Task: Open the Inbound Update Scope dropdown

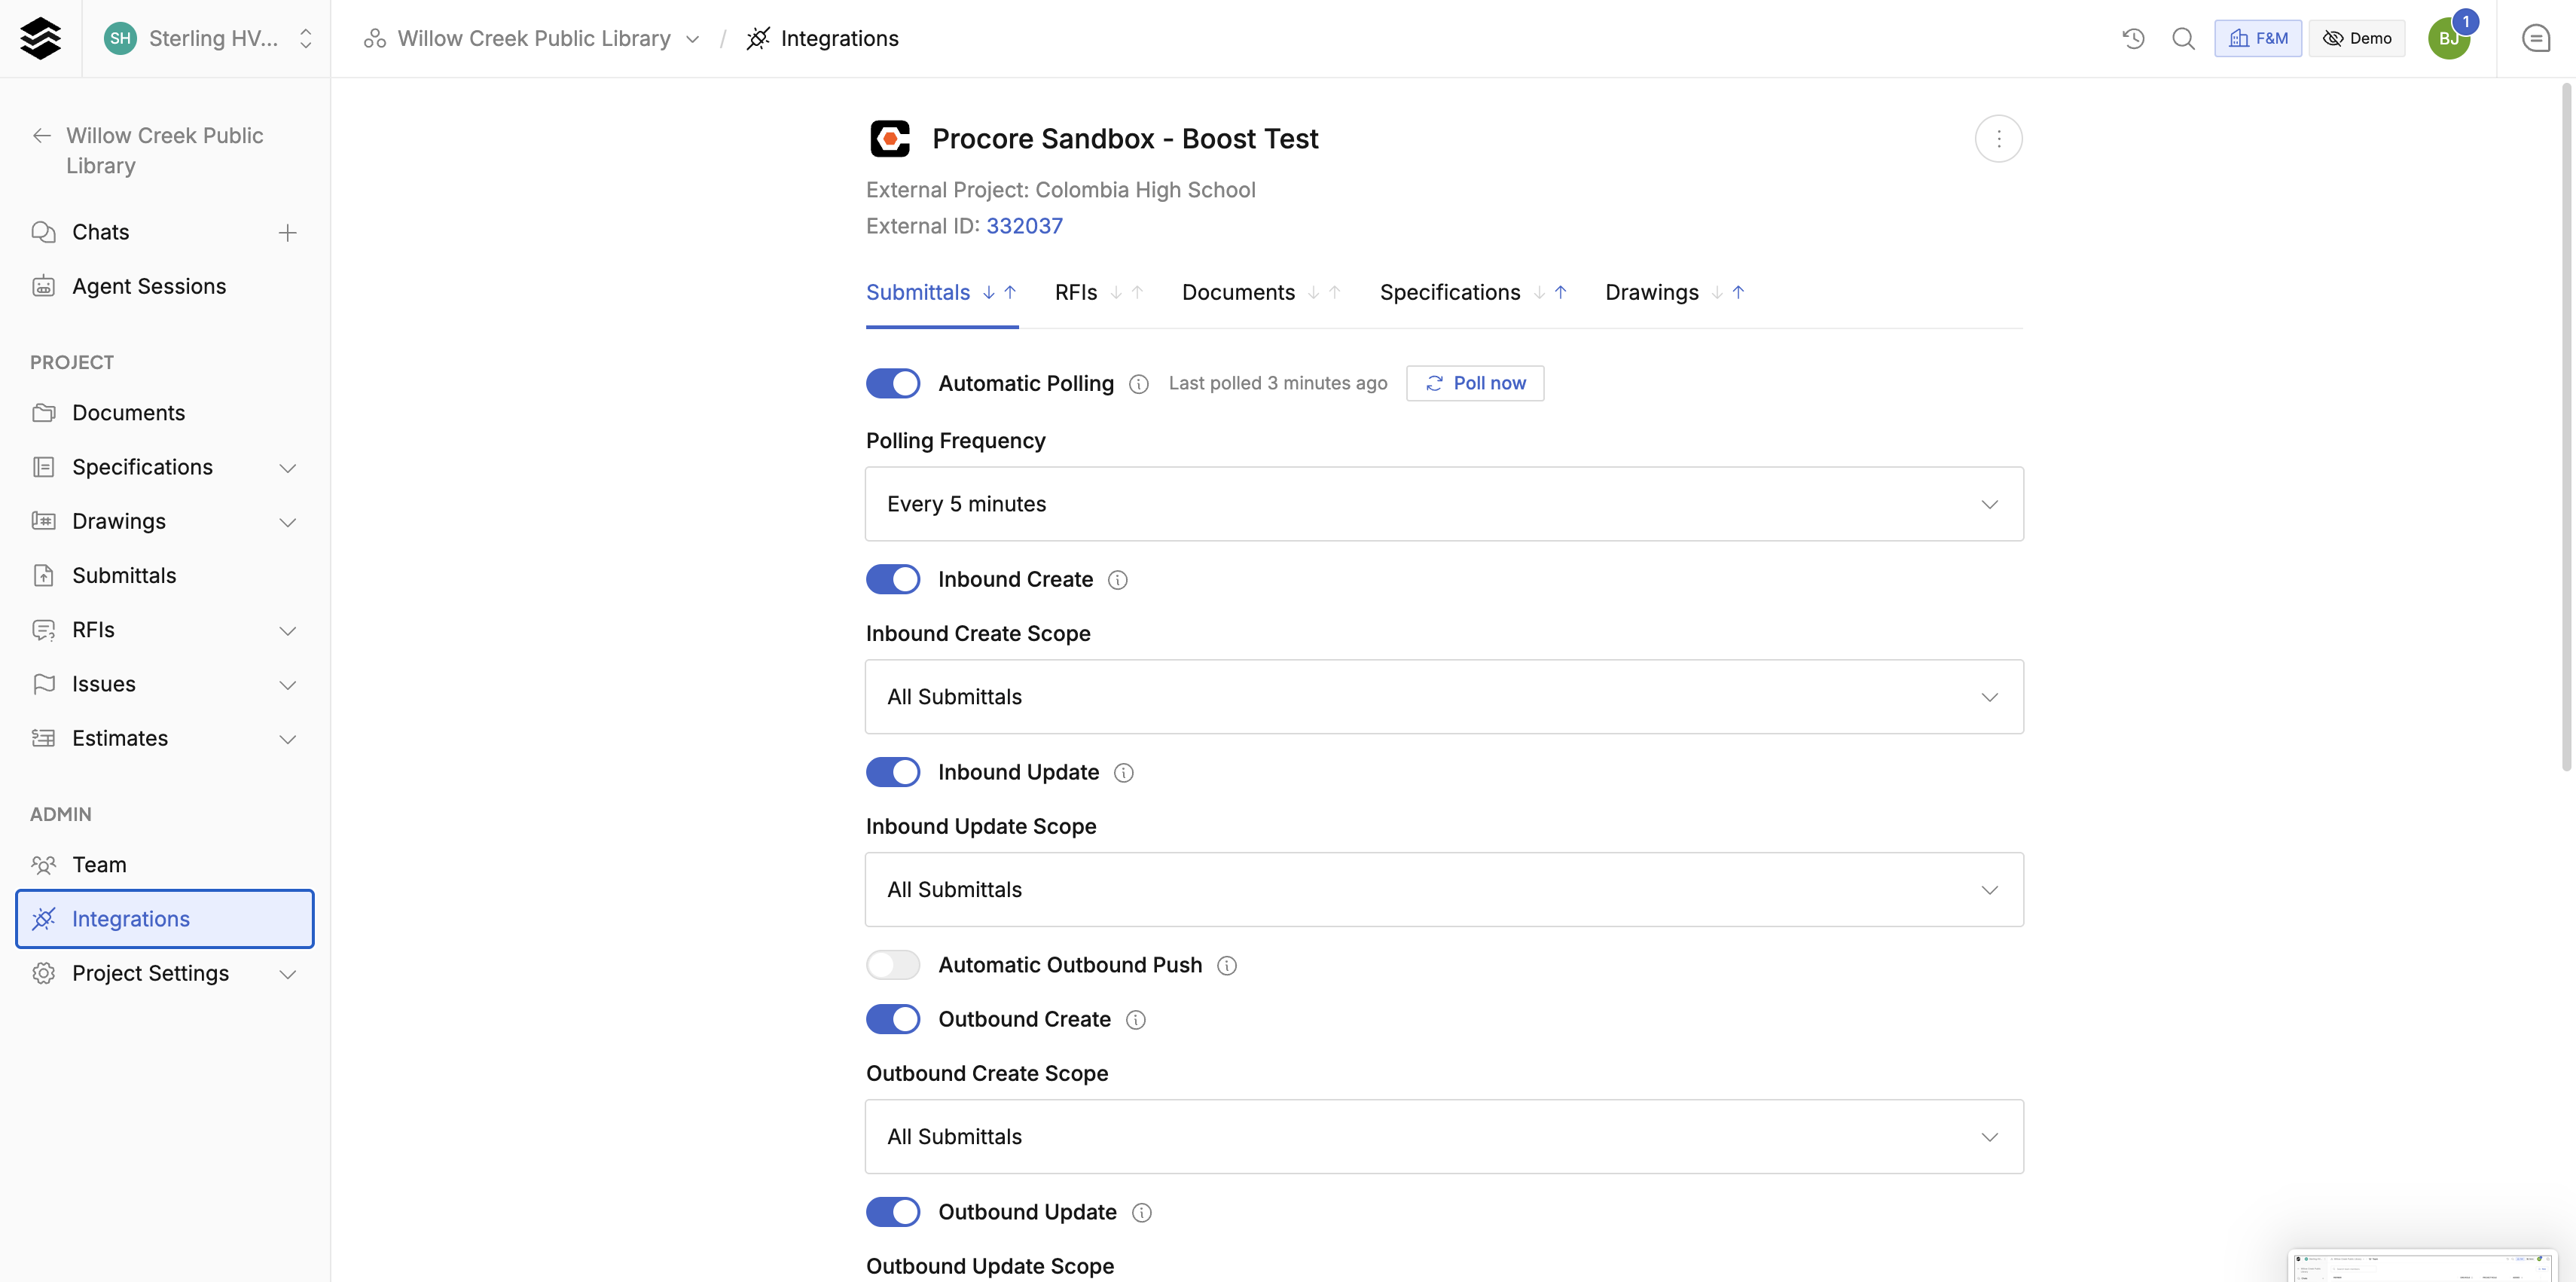Action: point(1444,890)
